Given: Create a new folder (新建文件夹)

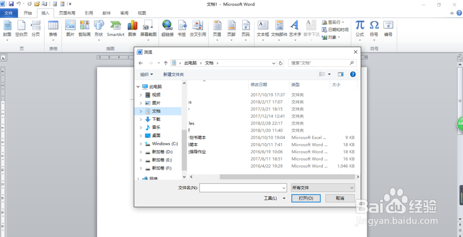Looking at the screenshot, I should (x=174, y=74).
